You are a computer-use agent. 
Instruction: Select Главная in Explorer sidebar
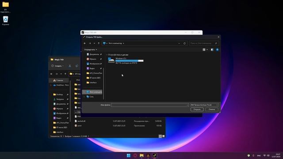tap(59, 80)
